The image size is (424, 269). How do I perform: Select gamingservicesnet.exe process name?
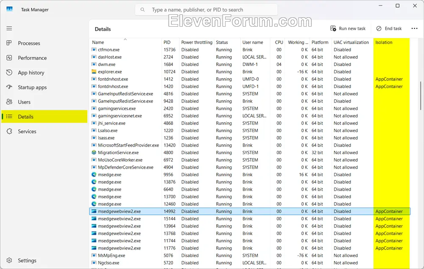[120, 116]
